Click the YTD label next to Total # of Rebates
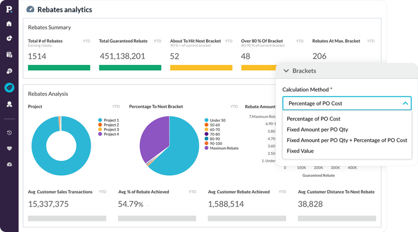The width and height of the screenshot is (418, 232). (x=87, y=41)
